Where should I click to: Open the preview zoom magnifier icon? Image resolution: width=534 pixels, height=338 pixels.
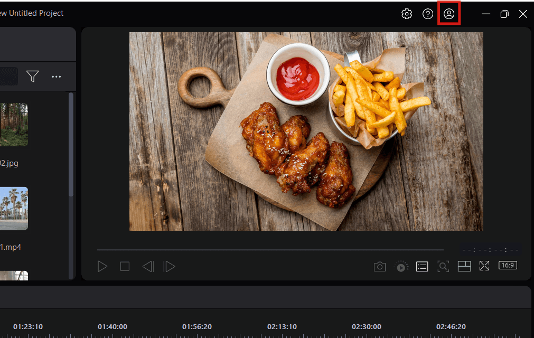(x=443, y=267)
